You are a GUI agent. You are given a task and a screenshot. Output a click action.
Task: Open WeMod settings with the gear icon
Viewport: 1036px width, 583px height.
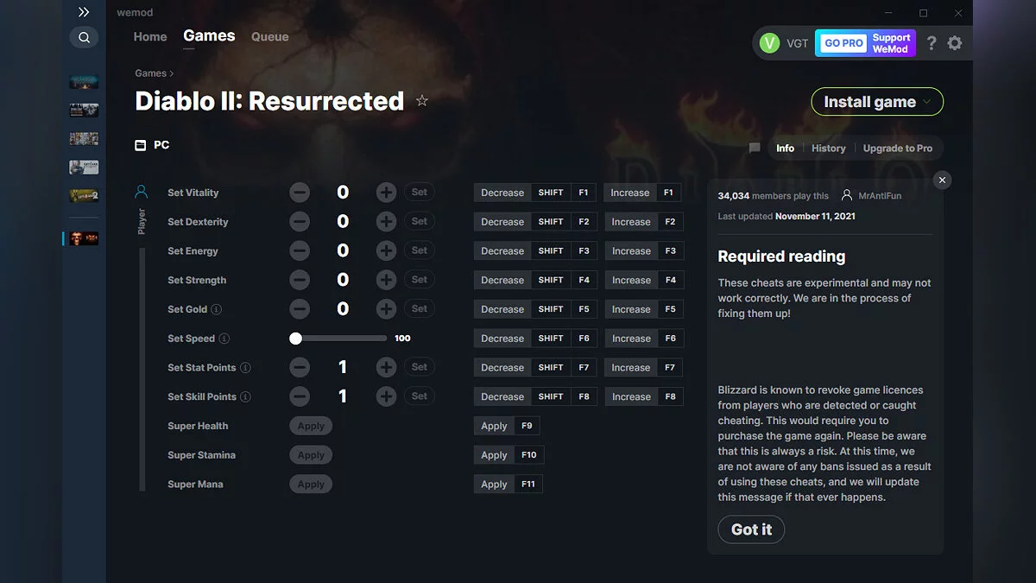(x=955, y=42)
